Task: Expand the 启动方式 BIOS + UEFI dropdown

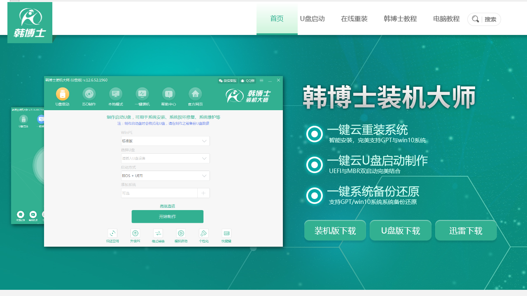Action: [x=166, y=176]
